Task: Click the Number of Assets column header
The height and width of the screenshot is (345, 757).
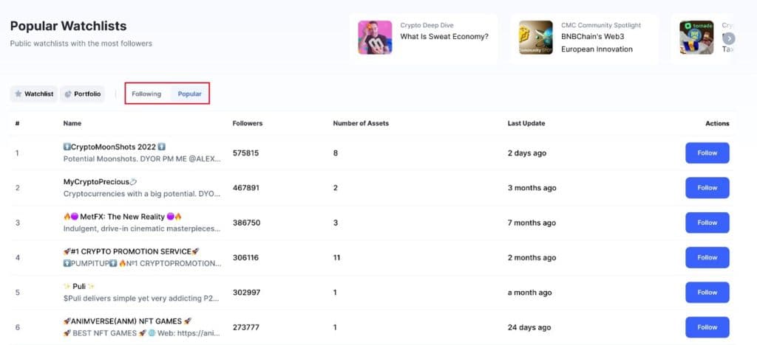Action: 361,124
